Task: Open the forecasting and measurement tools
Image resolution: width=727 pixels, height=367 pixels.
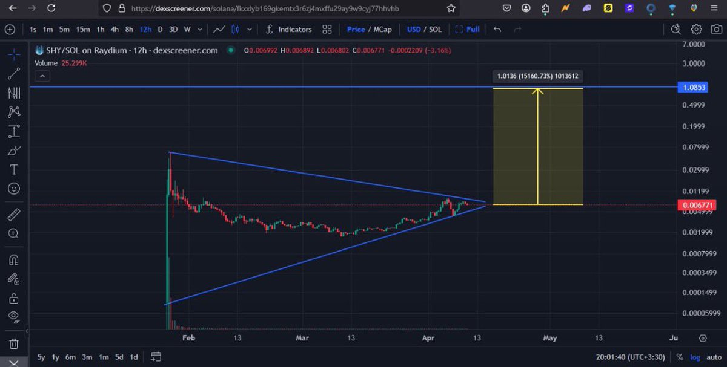Action: (x=14, y=131)
